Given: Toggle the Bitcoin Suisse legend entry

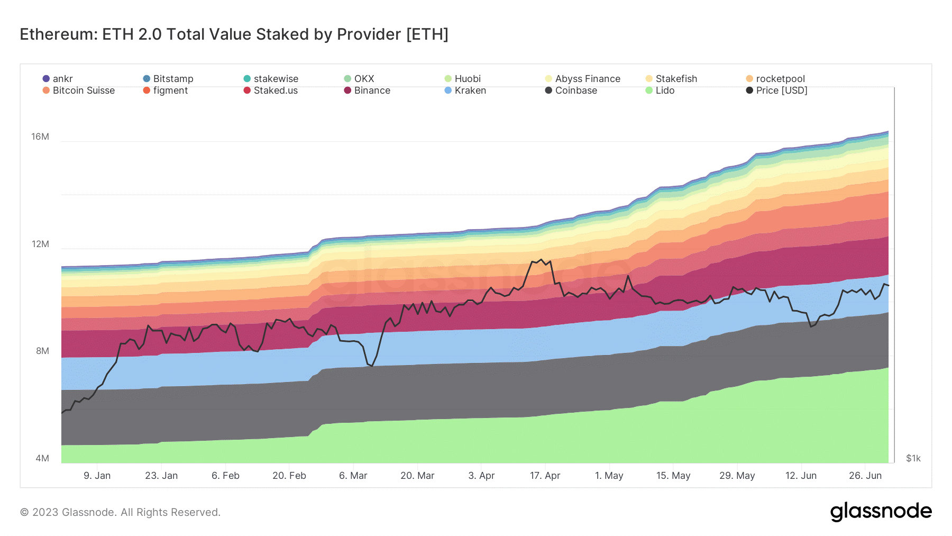Looking at the screenshot, I should pyautogui.click(x=79, y=90).
